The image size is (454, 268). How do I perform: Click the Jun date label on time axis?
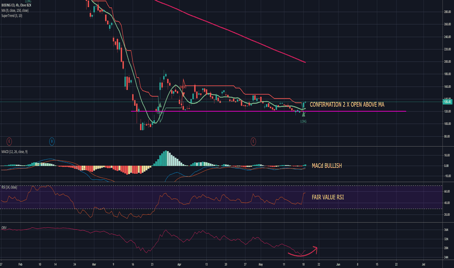coord(338,265)
